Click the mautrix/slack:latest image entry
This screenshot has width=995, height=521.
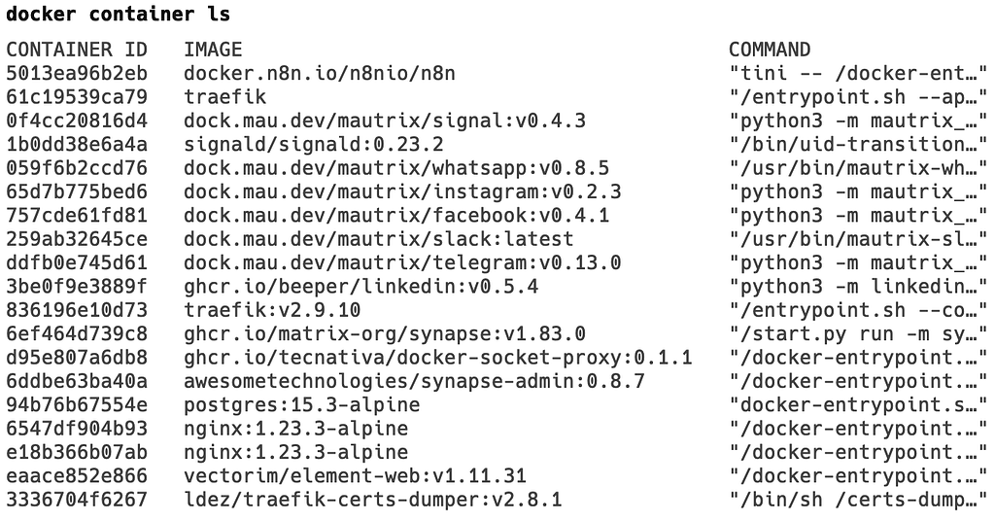tap(379, 239)
